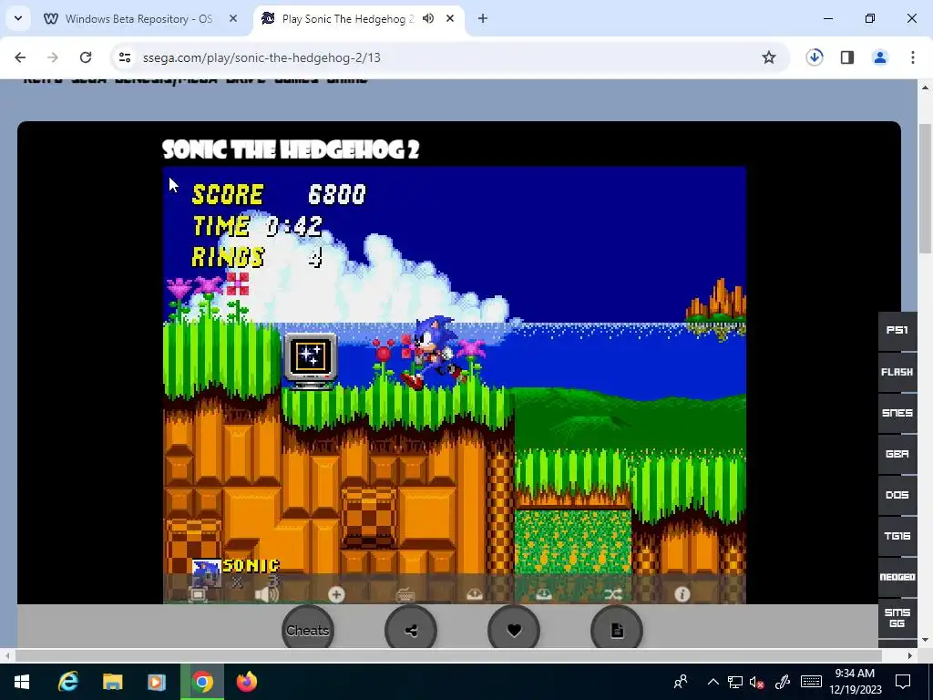The height and width of the screenshot is (700, 933).
Task: Open the DOS games sidebar tab
Action: 897,495
